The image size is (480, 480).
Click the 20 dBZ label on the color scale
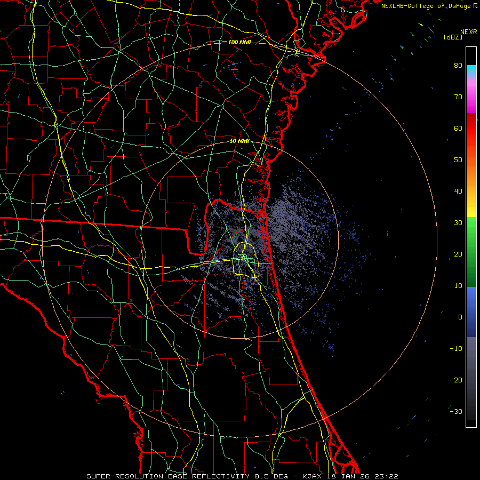(458, 254)
